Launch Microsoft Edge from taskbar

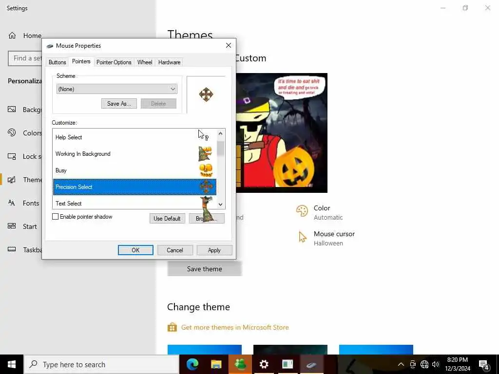[192, 364]
